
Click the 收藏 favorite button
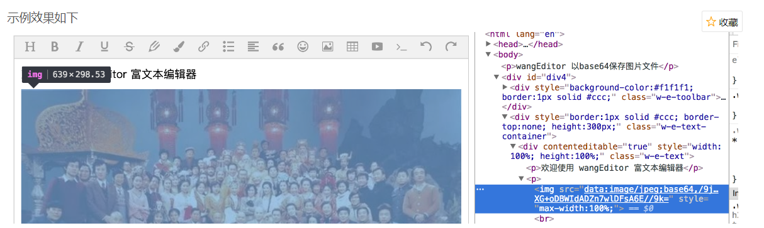click(722, 21)
